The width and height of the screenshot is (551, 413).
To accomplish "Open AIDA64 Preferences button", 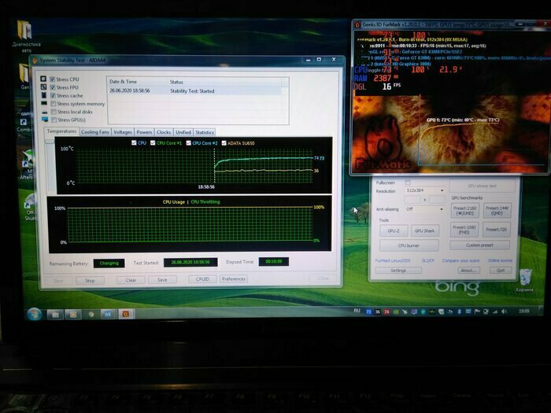I will click(234, 278).
